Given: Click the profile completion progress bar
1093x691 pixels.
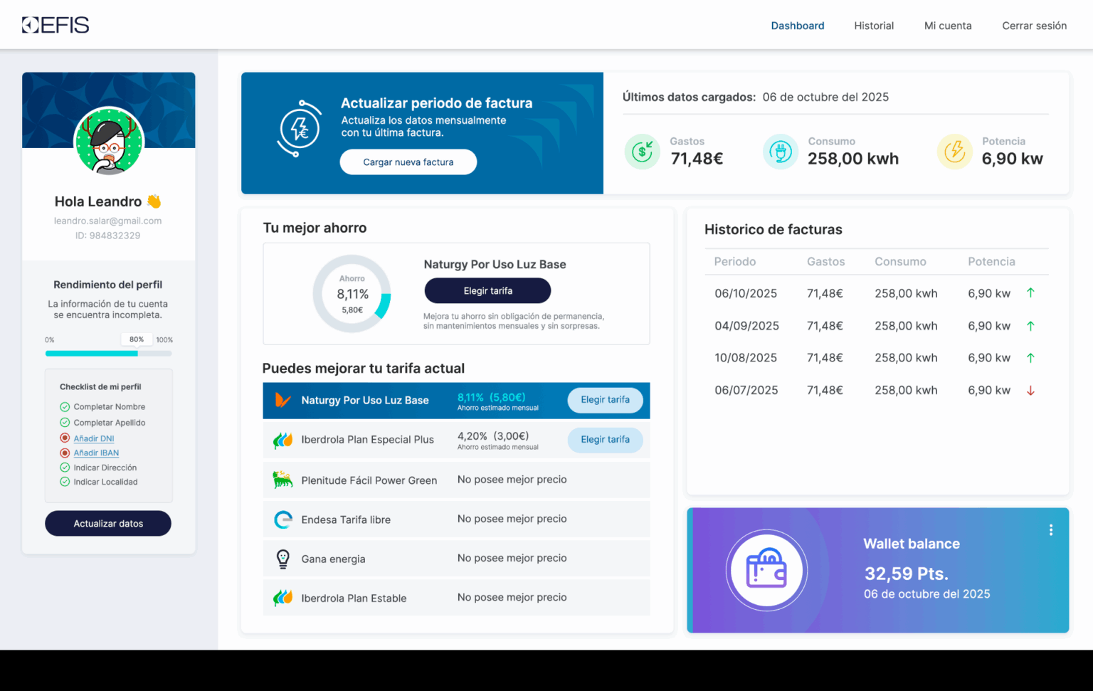Looking at the screenshot, I should pos(108,353).
